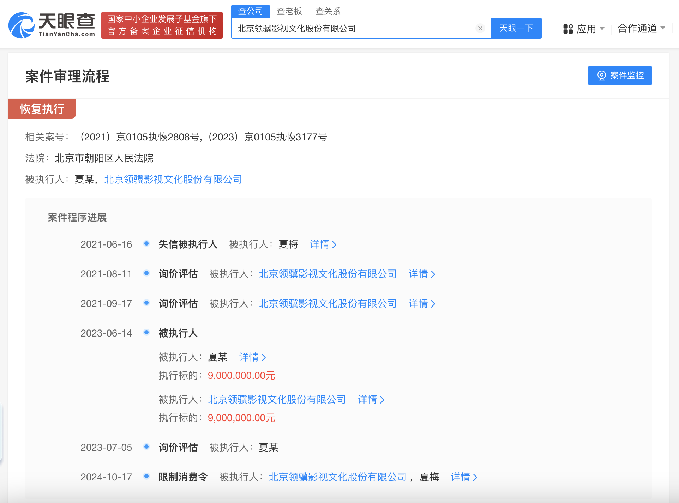Click the 2021-06-16 timeline dot
The image size is (679, 503).
click(x=146, y=243)
